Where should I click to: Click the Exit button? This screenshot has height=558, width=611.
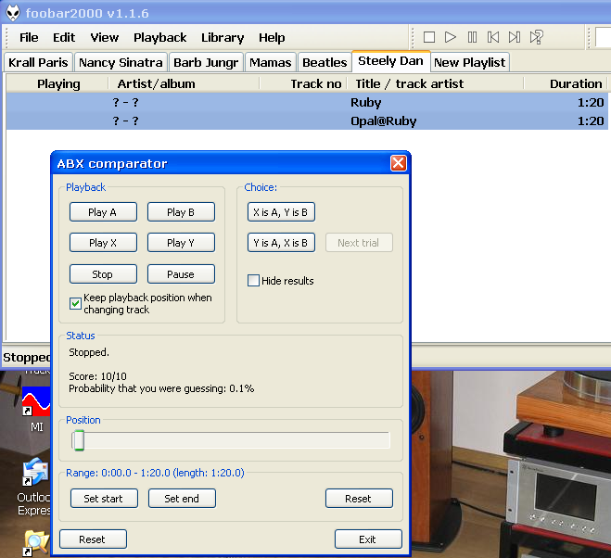pos(368,539)
